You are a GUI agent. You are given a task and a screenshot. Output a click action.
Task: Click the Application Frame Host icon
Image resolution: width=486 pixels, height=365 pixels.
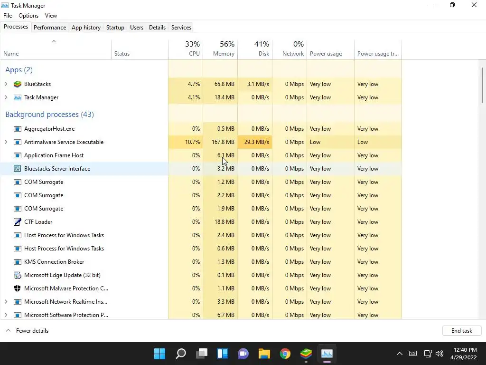[18, 155]
